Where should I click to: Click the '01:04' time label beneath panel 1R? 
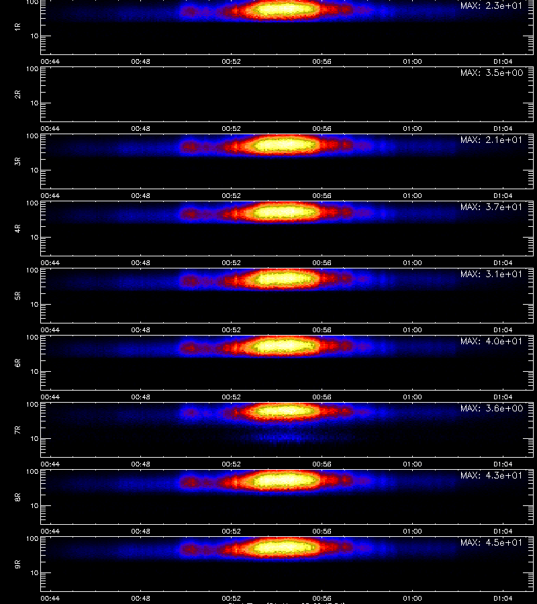pyautogui.click(x=503, y=62)
